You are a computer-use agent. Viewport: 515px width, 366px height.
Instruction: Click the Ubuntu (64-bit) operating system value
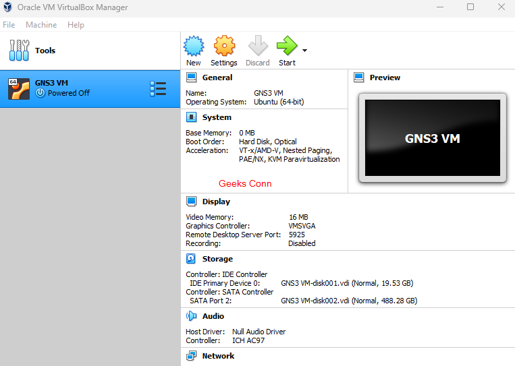click(x=279, y=102)
